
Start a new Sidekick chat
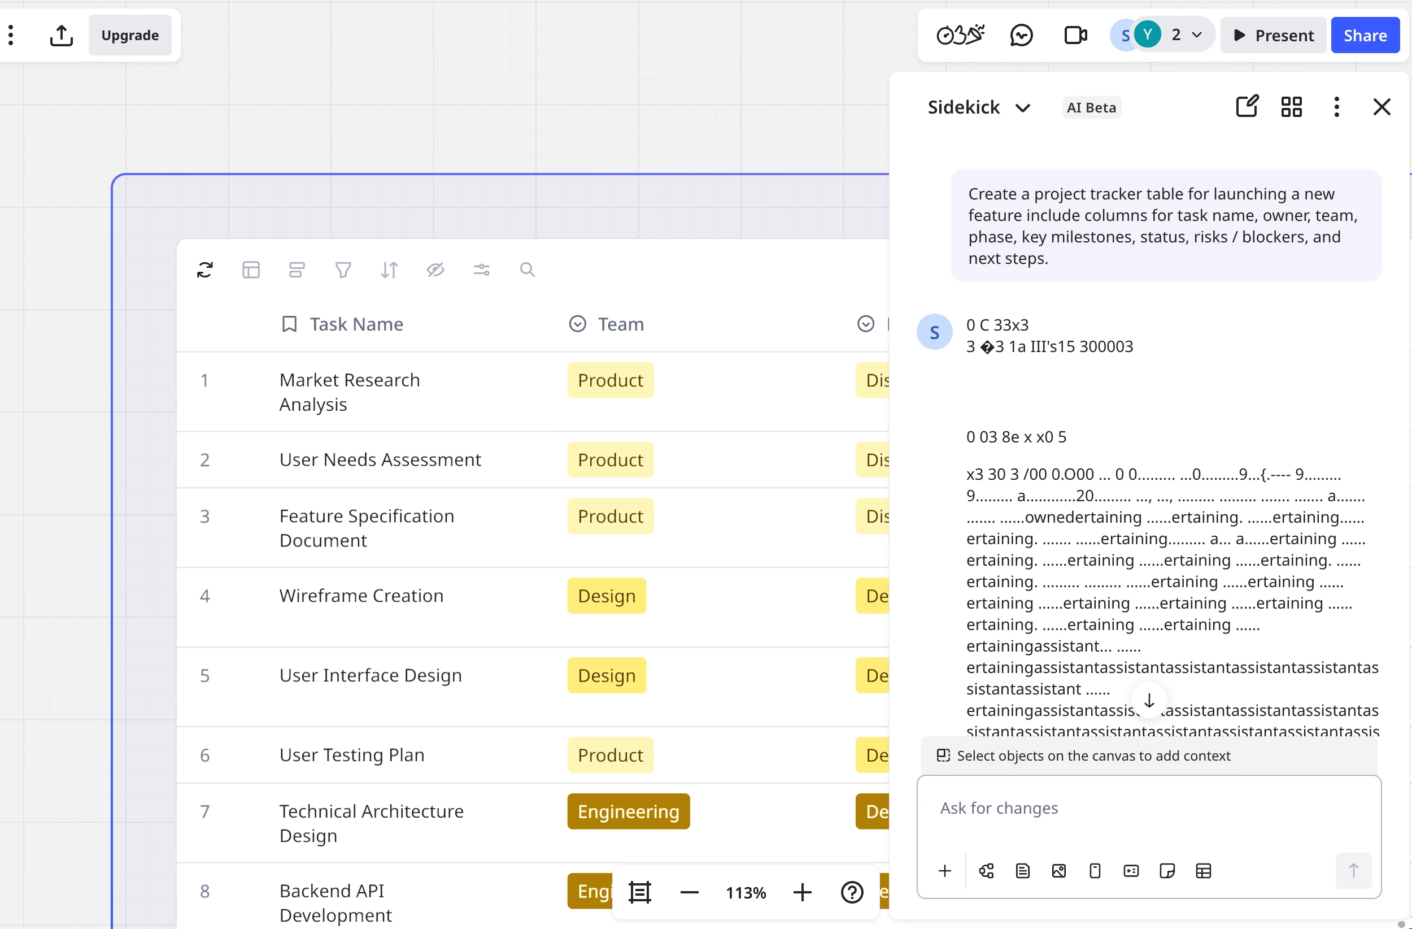click(1247, 107)
